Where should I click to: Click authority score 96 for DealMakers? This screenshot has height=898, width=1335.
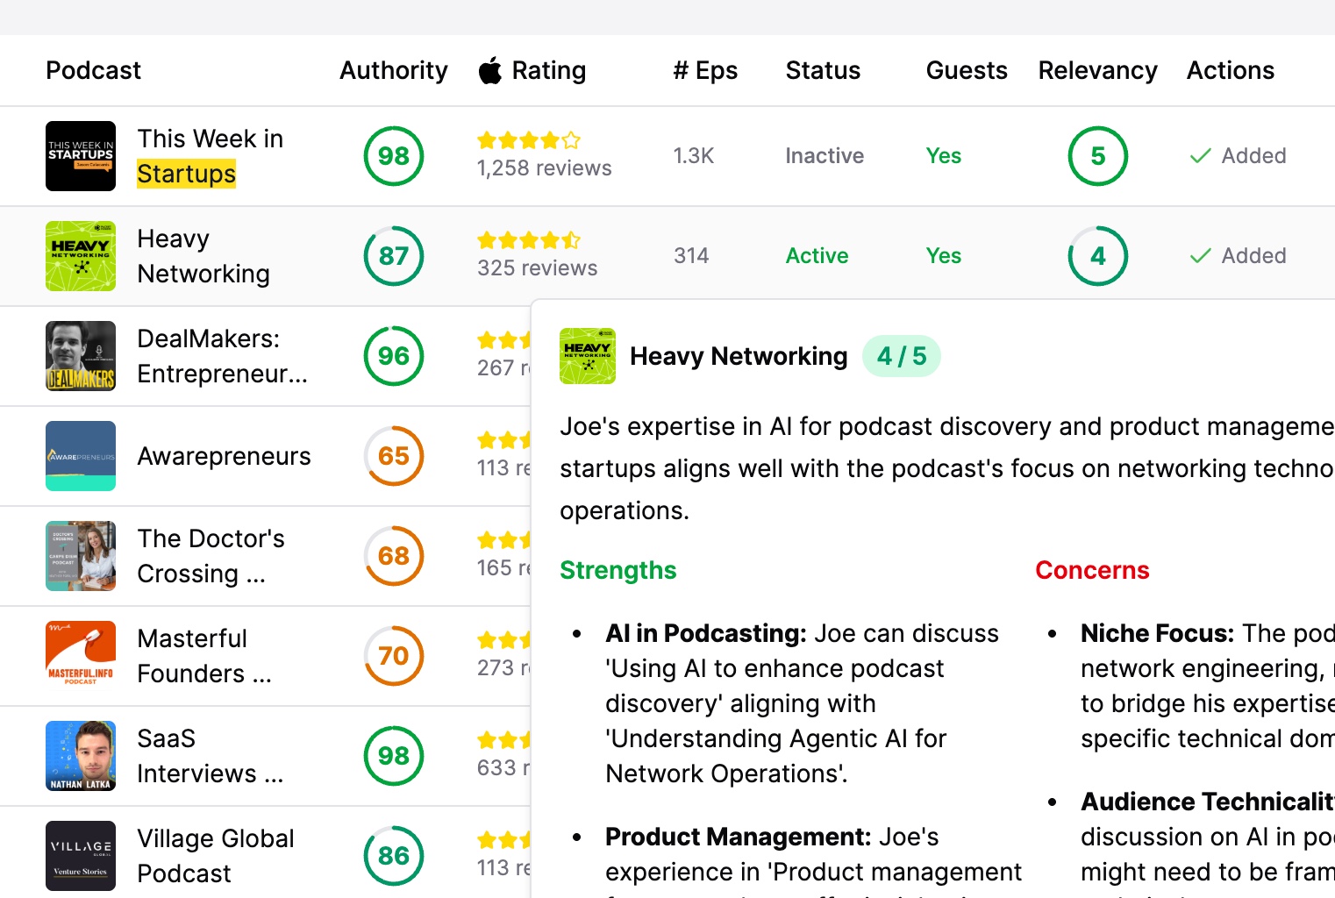tap(394, 356)
